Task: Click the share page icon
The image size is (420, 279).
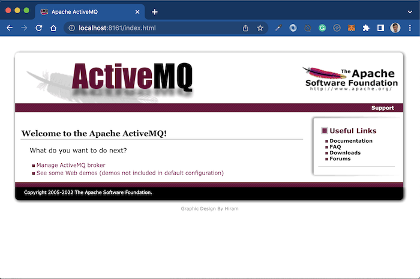Action: tap(245, 28)
